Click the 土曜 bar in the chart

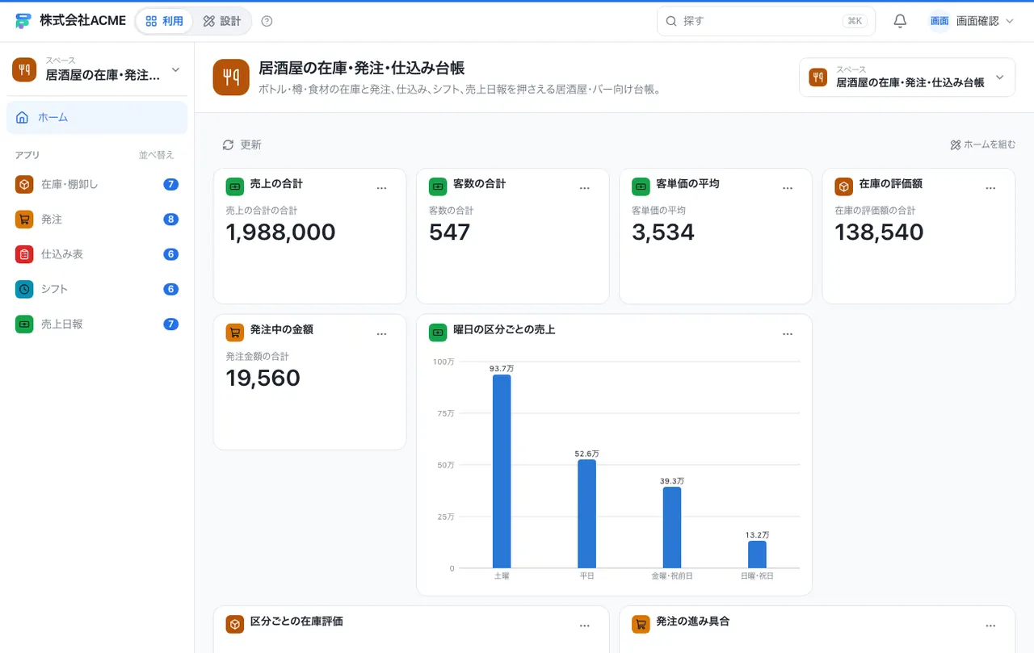point(502,471)
